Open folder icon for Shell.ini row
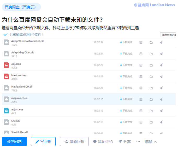 click(x=151, y=122)
